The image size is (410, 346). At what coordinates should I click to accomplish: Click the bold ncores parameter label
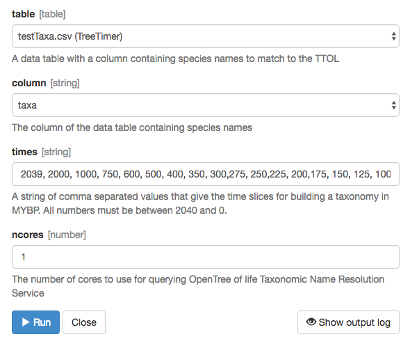tap(28, 235)
